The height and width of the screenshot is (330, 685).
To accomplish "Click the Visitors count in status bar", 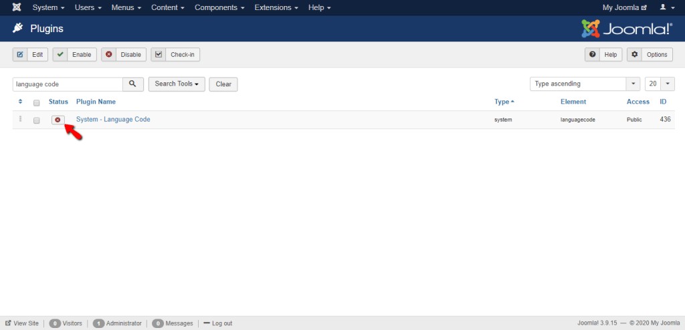I will point(66,323).
